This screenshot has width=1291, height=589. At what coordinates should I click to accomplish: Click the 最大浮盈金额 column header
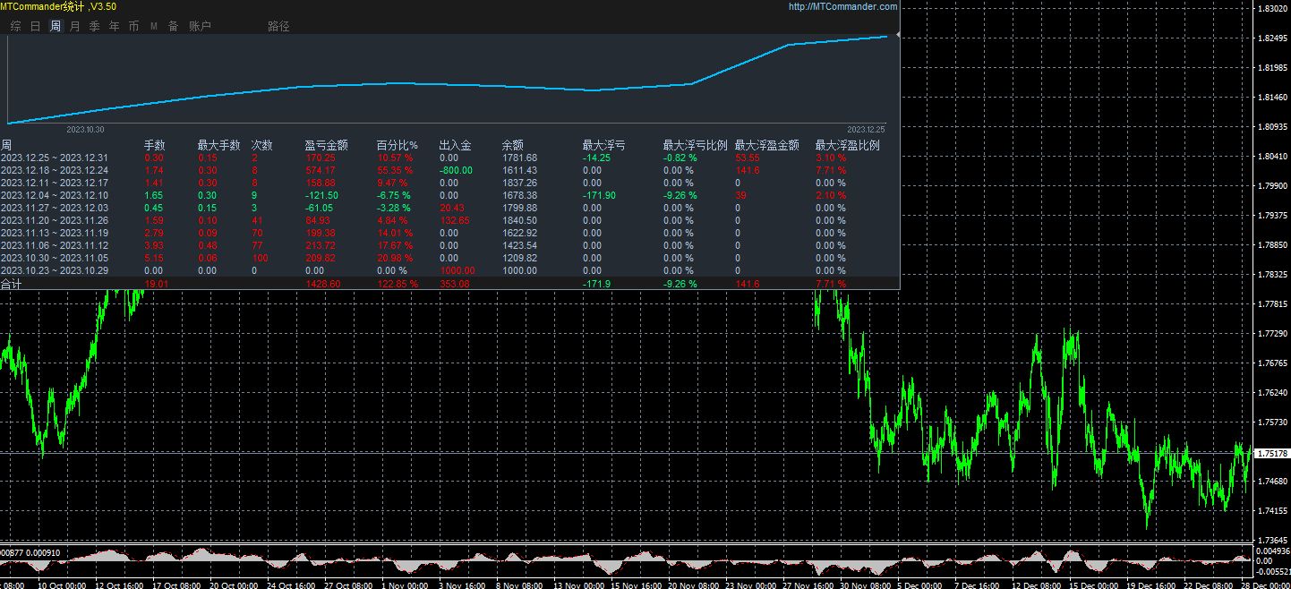(767, 145)
